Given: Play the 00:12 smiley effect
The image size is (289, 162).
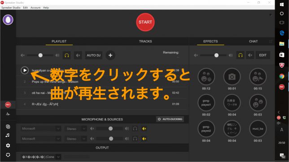Looking at the screenshot, I should [206, 77].
